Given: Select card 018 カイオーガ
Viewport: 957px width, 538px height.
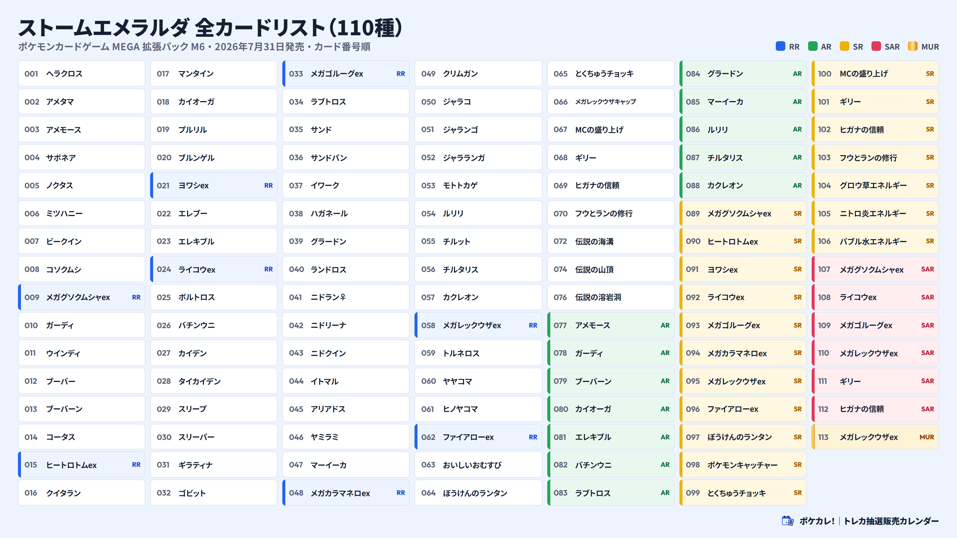Looking at the screenshot, I should pyautogui.click(x=214, y=101).
